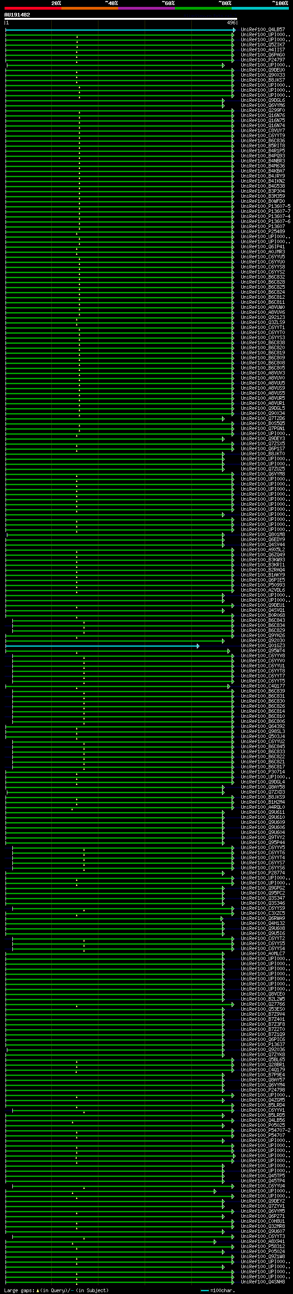The height and width of the screenshot is (1294, 293).
Task: Click the red 20% identity legend segment
Action: click(x=33, y=9)
